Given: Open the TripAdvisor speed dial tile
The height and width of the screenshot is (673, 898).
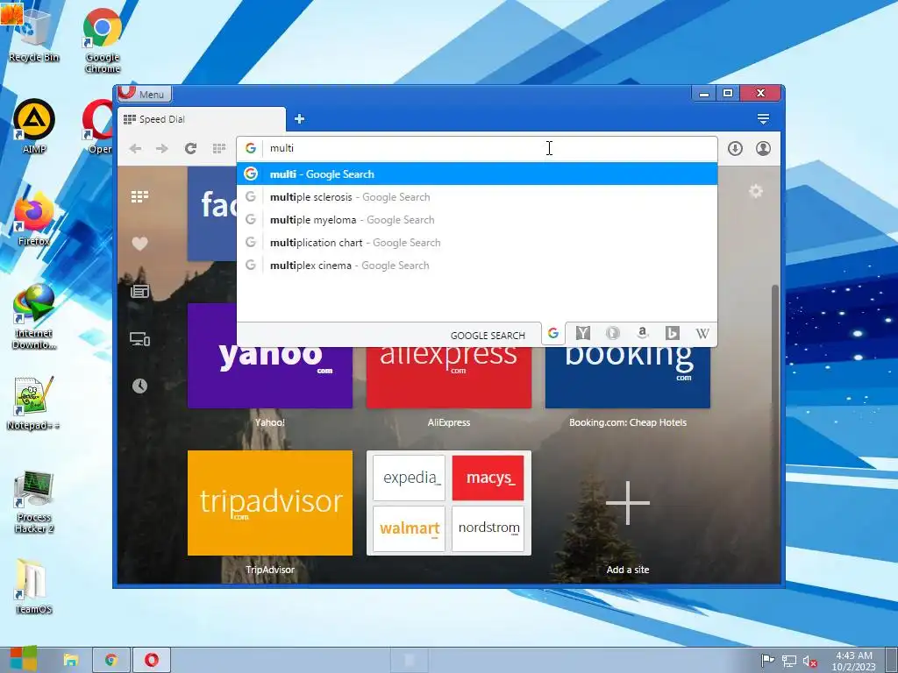Looking at the screenshot, I should tap(270, 503).
